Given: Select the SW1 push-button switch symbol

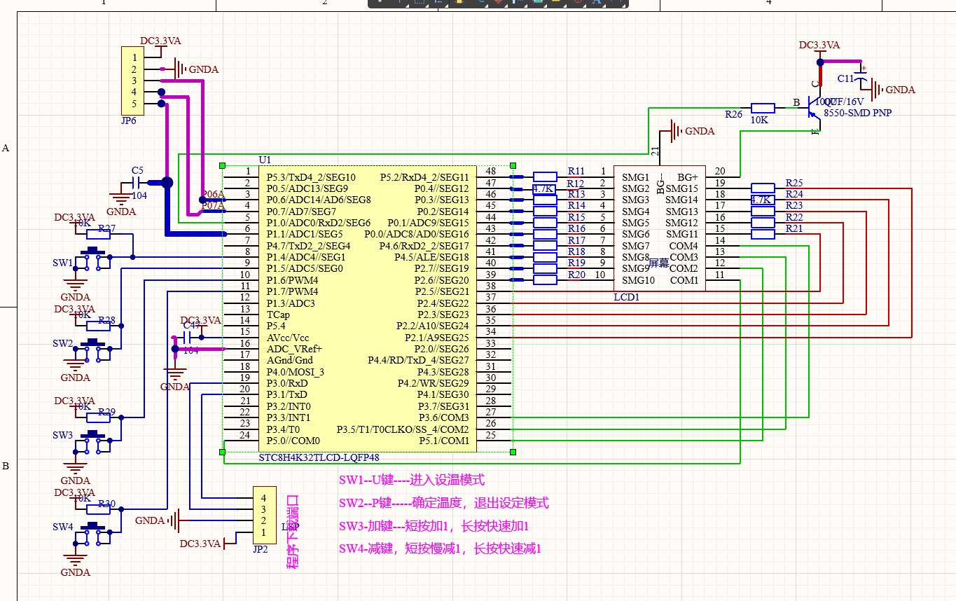Looking at the screenshot, I should click(x=95, y=258).
